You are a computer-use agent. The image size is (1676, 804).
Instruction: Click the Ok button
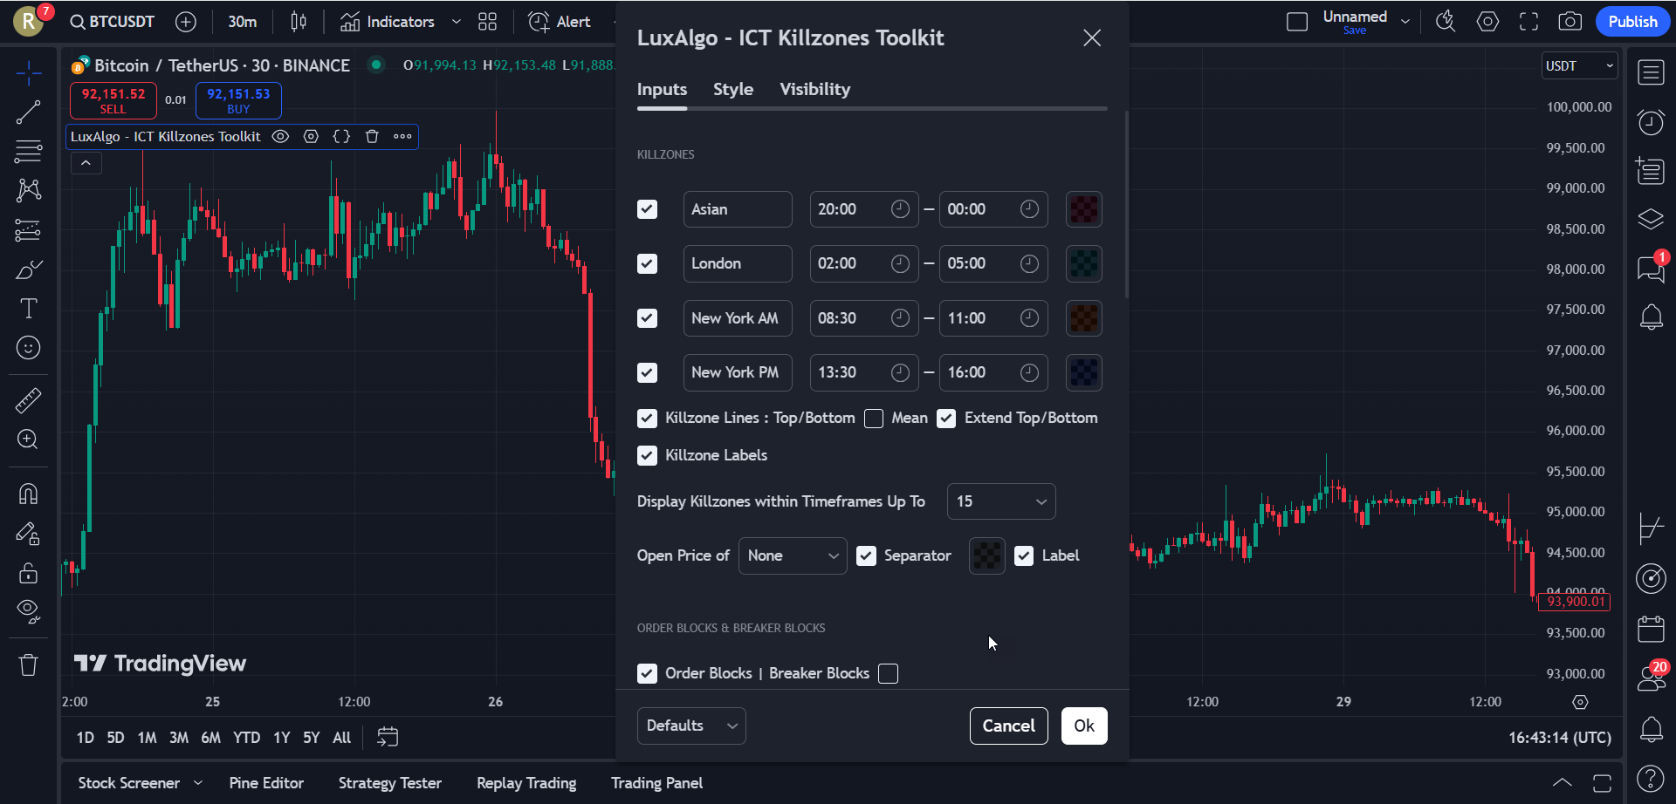pyautogui.click(x=1084, y=726)
